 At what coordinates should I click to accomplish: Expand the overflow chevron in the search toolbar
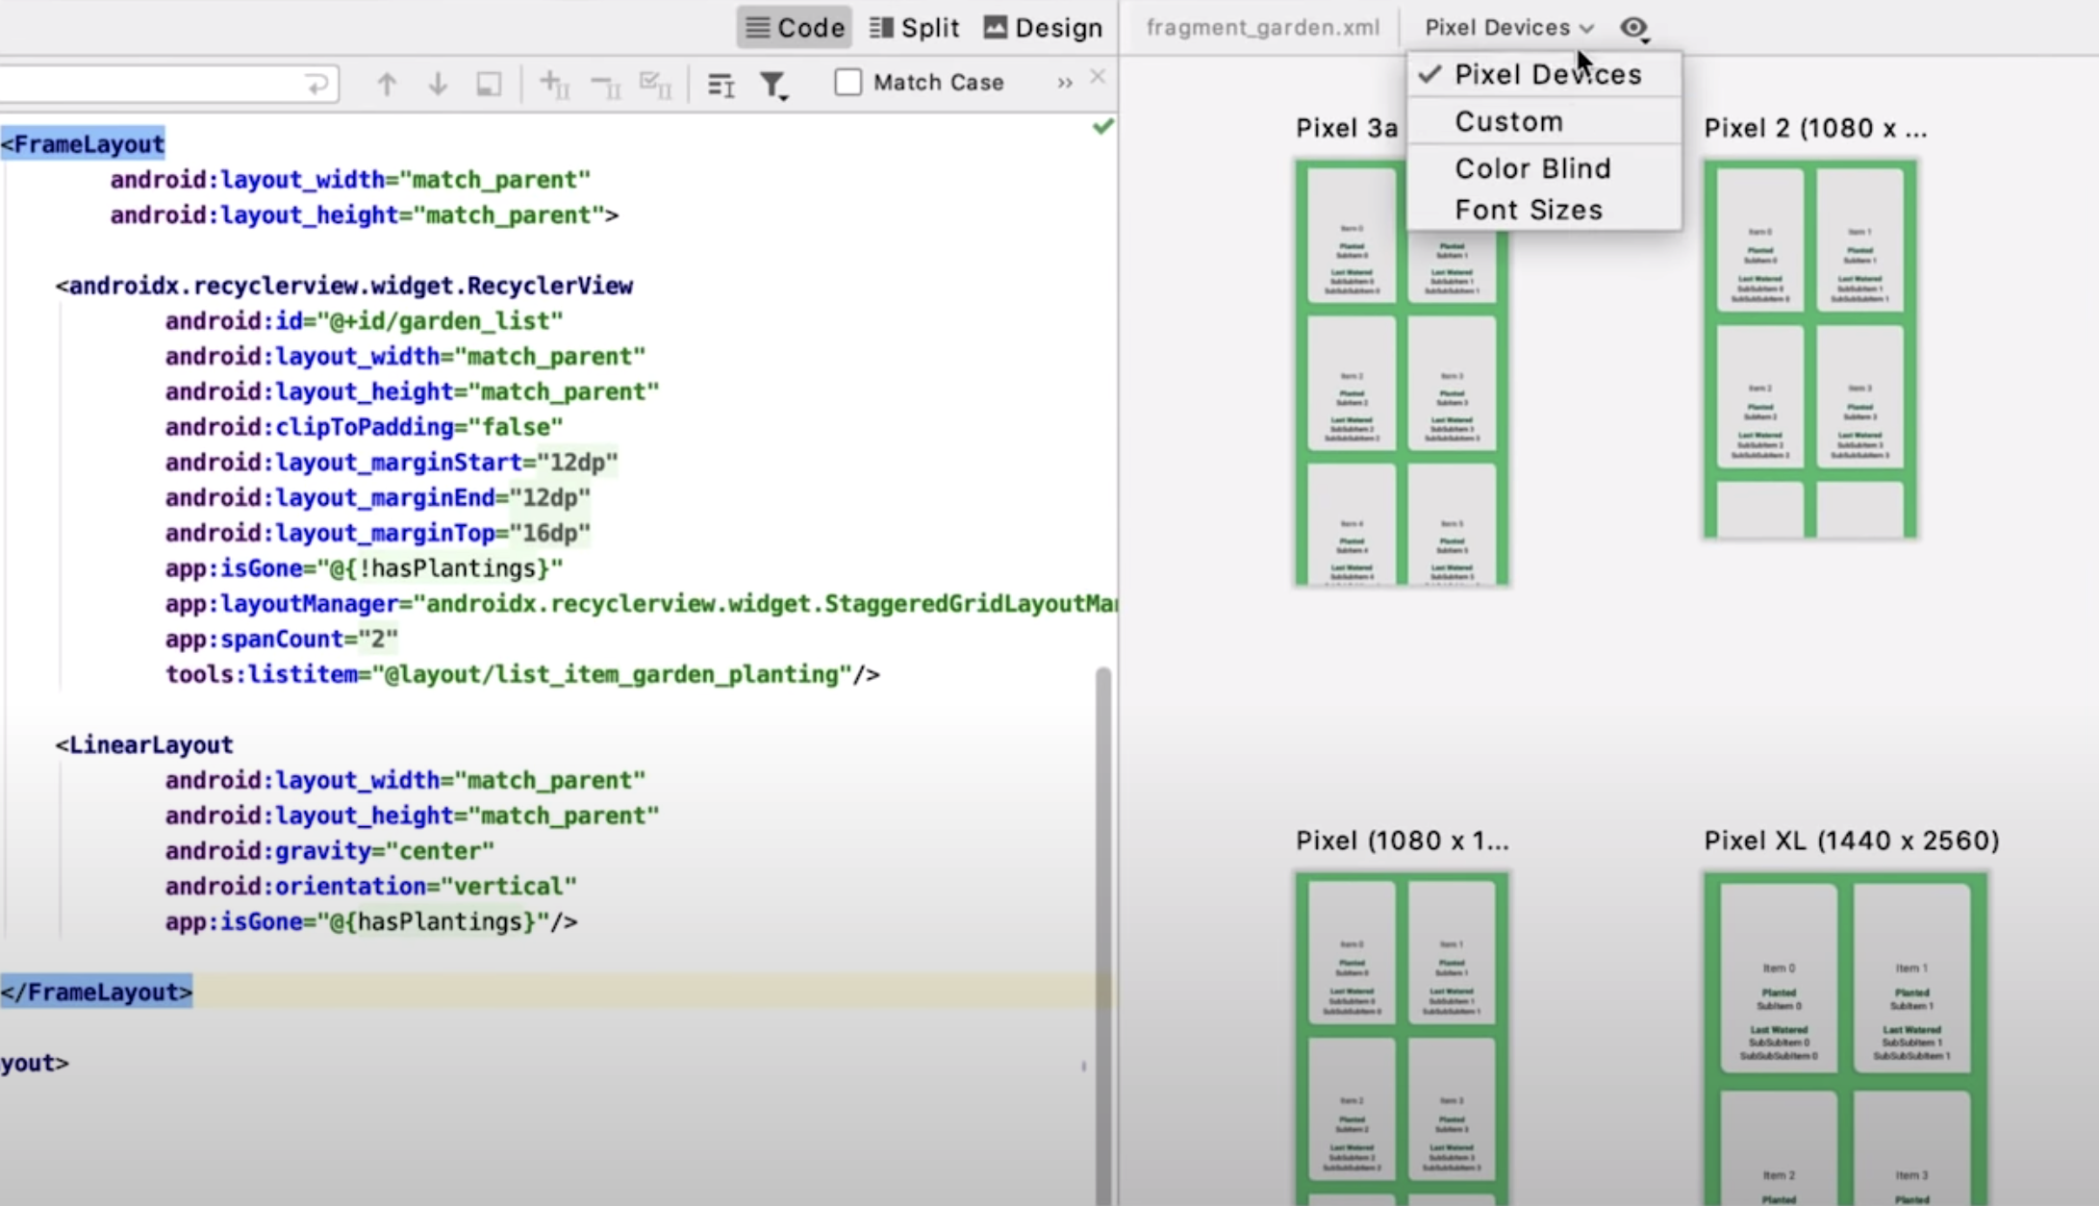(x=1064, y=83)
